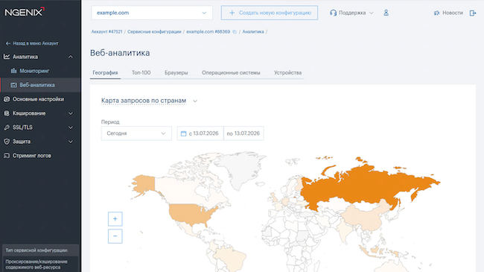
Task: Open the example.com configuration dropdown
Action: (x=152, y=13)
